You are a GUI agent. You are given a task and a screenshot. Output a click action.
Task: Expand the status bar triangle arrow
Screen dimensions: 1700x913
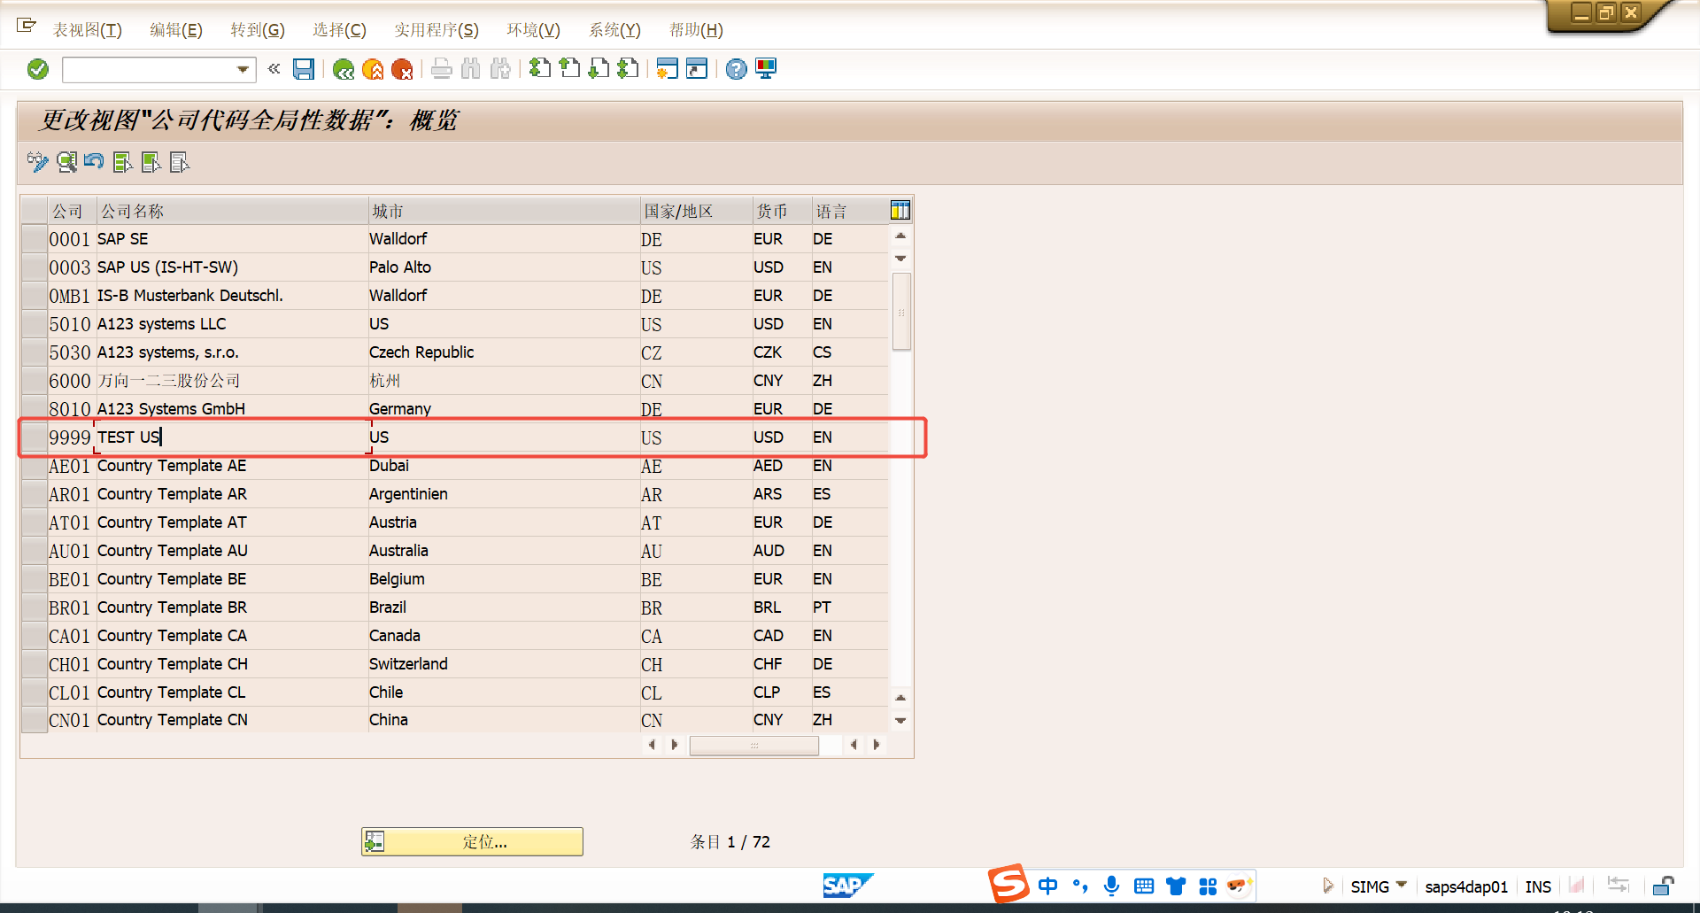(1327, 886)
